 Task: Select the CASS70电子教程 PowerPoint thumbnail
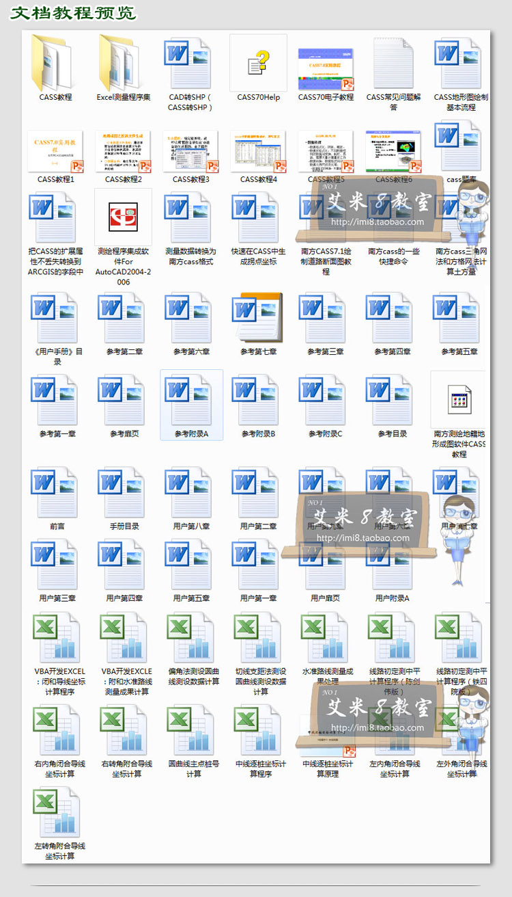[326, 69]
